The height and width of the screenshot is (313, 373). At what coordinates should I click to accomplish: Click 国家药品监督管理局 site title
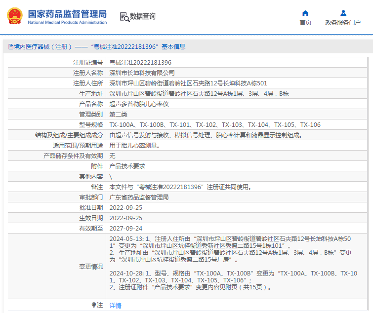[67, 14]
